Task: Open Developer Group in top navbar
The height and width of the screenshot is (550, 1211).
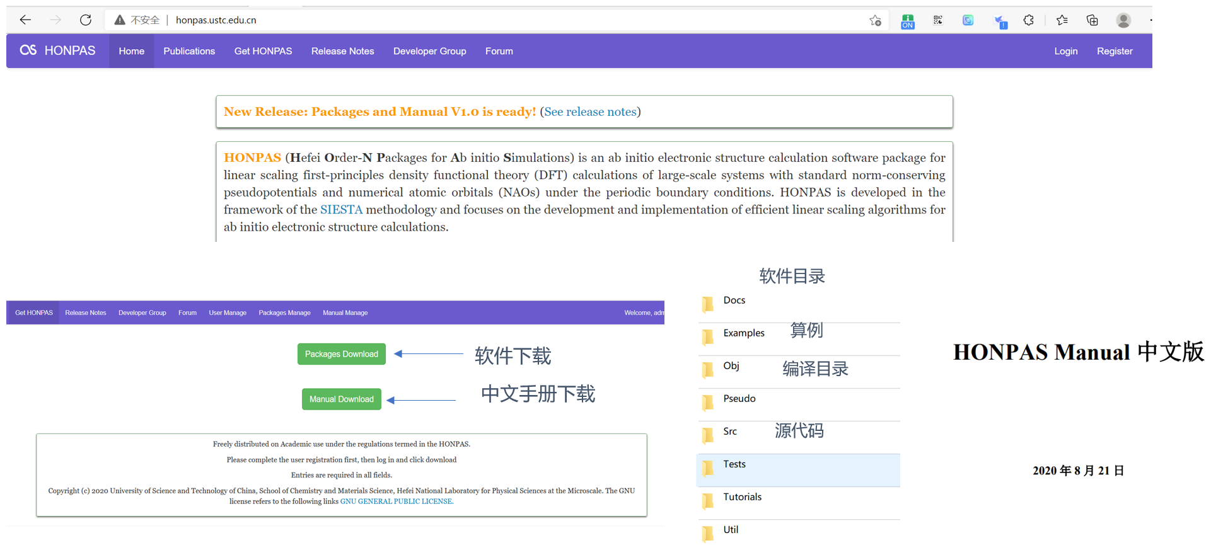Action: point(430,51)
